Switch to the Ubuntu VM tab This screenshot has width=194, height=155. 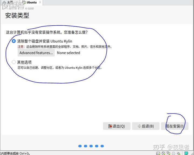coord(32,2)
